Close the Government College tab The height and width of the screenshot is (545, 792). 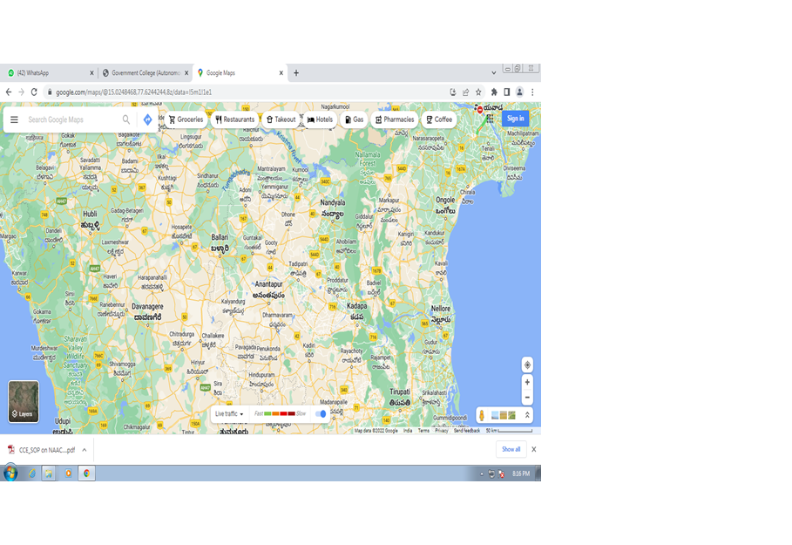pos(186,72)
